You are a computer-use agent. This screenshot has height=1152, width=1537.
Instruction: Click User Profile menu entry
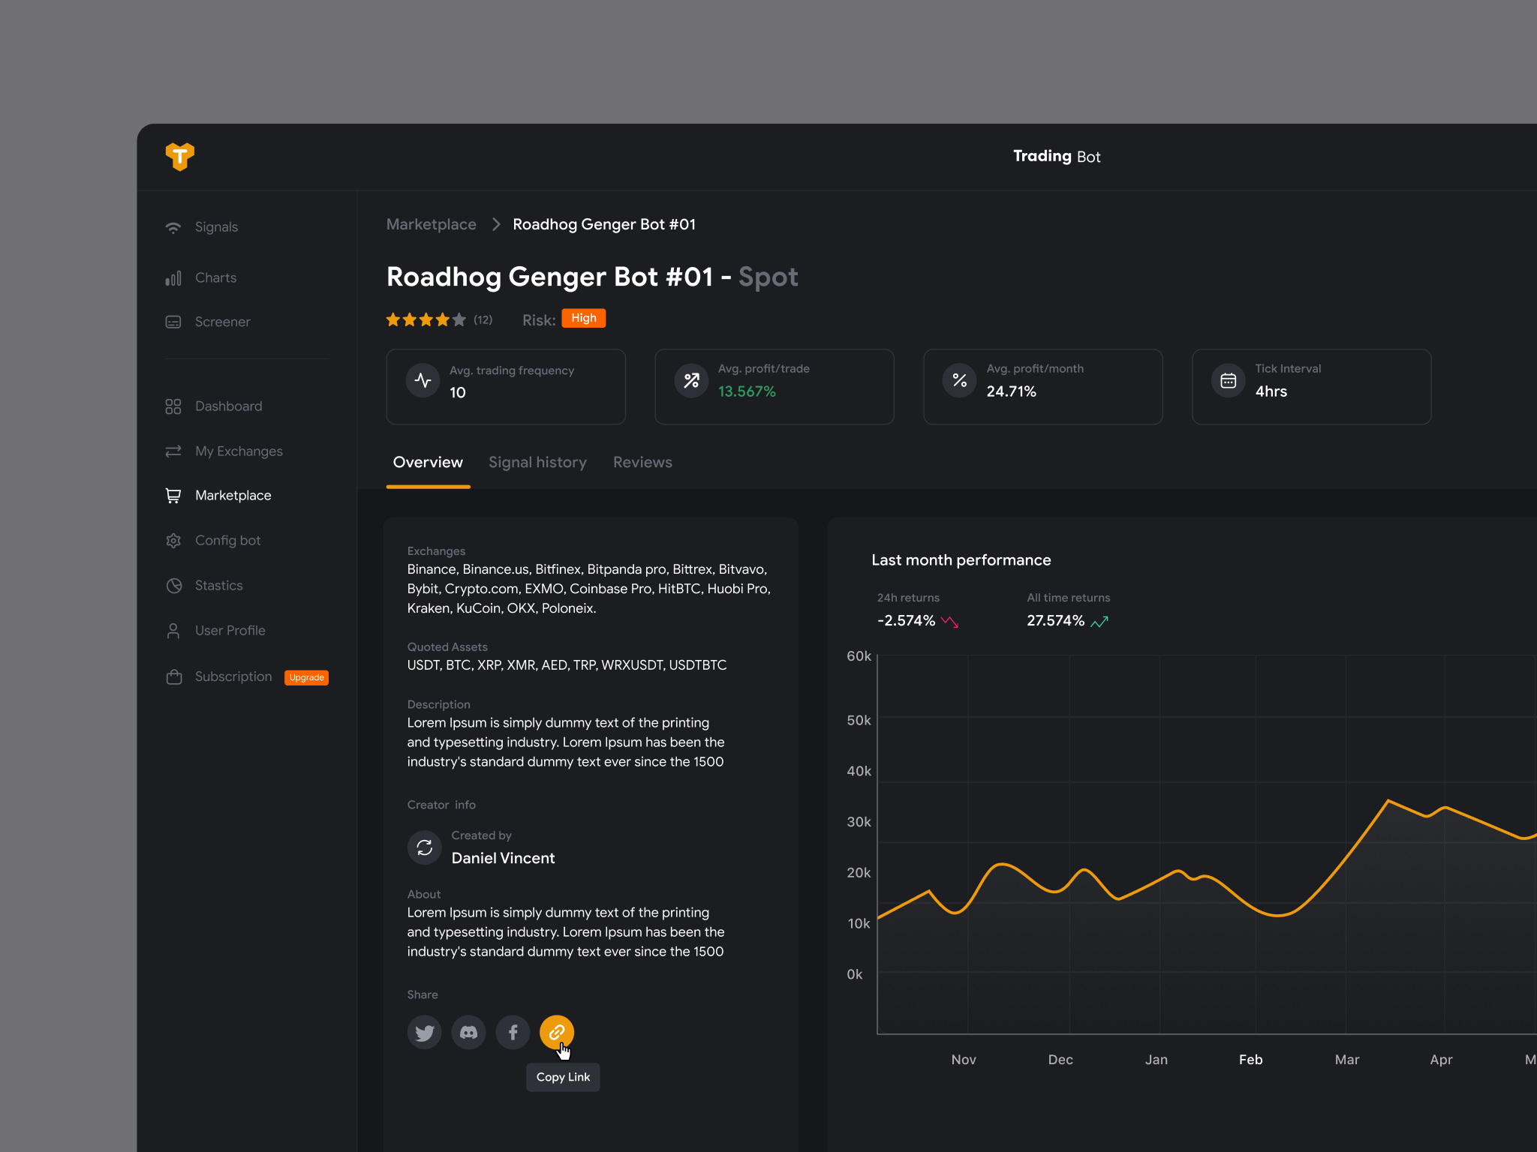229,631
